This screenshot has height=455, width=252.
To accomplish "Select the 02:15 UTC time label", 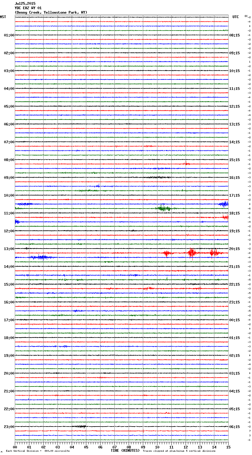I will click(235, 356).
